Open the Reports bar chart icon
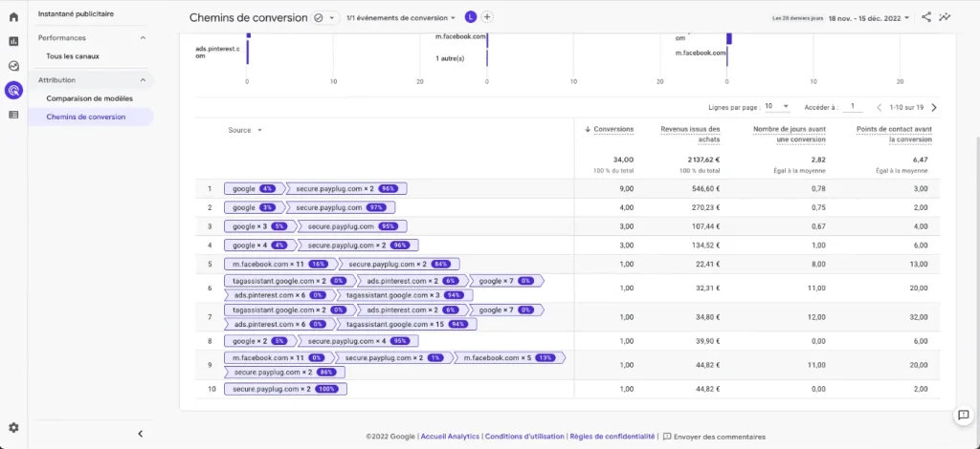 pyautogui.click(x=13, y=41)
